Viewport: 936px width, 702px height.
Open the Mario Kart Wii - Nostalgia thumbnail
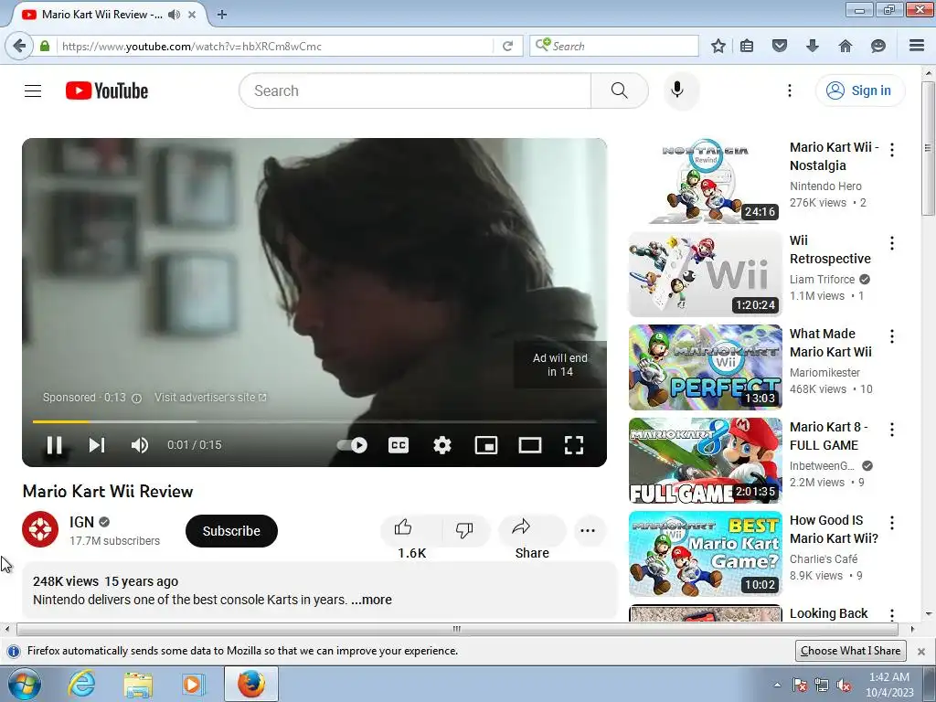(x=705, y=181)
